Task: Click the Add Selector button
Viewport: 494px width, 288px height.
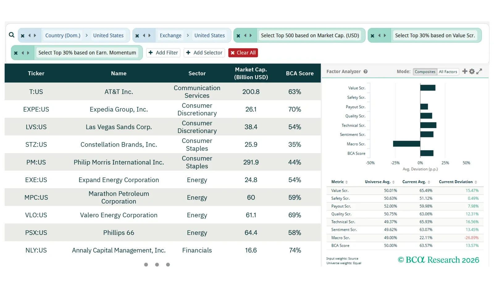Action: coord(204,53)
